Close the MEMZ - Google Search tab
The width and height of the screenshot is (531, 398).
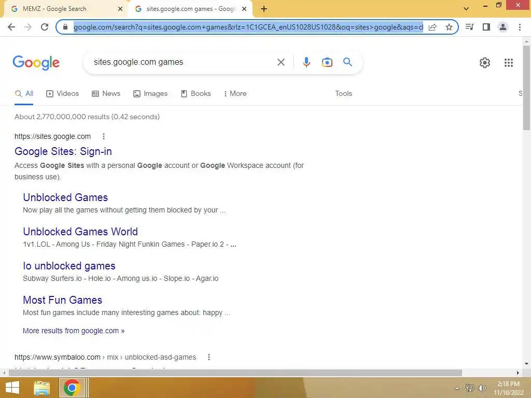point(120,9)
